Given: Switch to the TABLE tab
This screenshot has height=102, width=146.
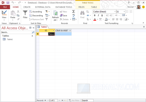Looking at the screenshot, I should (x=94, y=7).
